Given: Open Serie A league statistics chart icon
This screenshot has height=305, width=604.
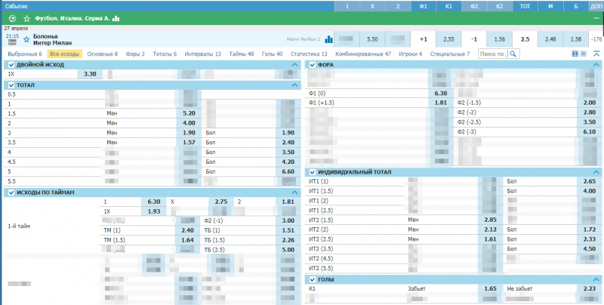Looking at the screenshot, I should [116, 17].
